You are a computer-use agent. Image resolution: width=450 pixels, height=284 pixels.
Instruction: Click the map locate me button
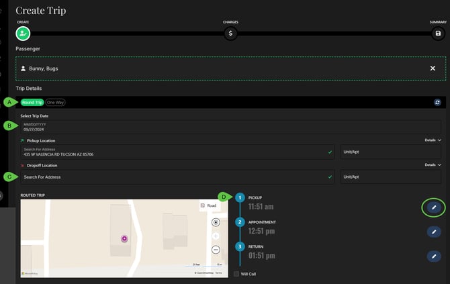coord(216,222)
